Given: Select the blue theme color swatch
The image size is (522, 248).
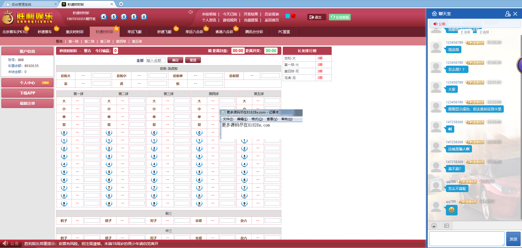Looking at the screenshot, I should [287, 16].
